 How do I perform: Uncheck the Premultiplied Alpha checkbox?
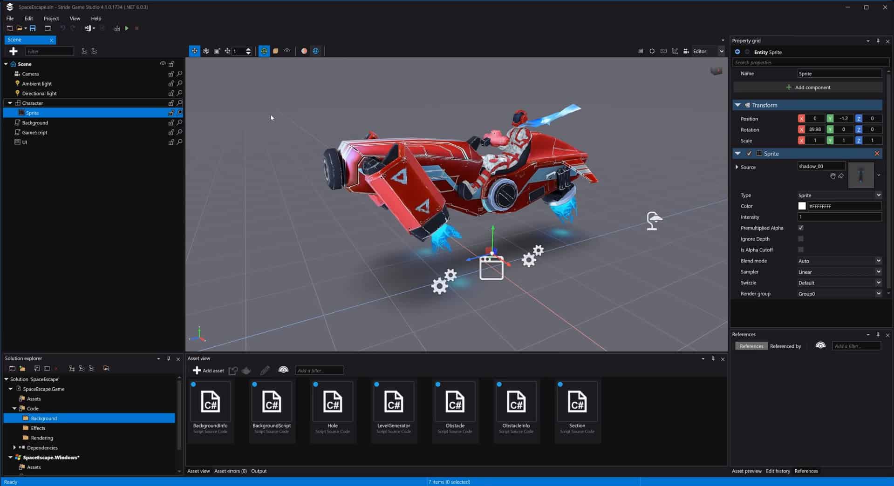point(801,228)
